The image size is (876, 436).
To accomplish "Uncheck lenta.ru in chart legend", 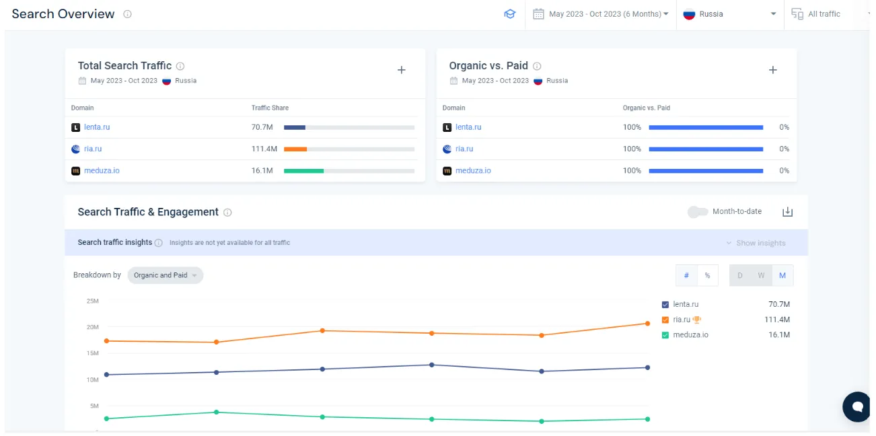I will (665, 305).
